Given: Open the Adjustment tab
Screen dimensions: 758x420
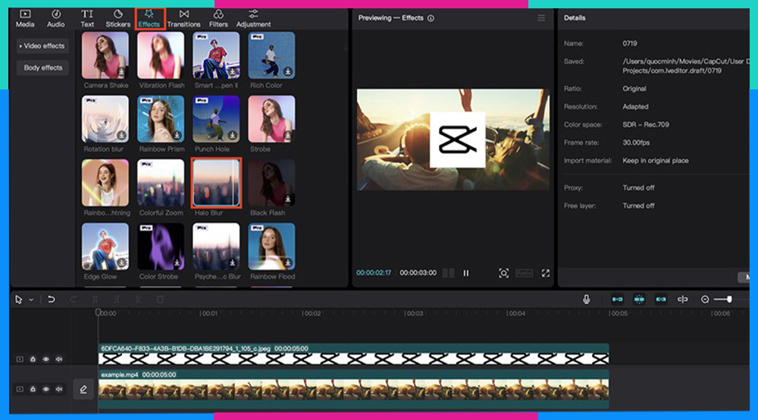Looking at the screenshot, I should [x=253, y=18].
